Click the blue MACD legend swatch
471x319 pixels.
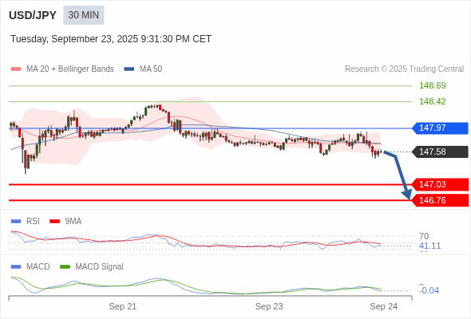coord(16,266)
